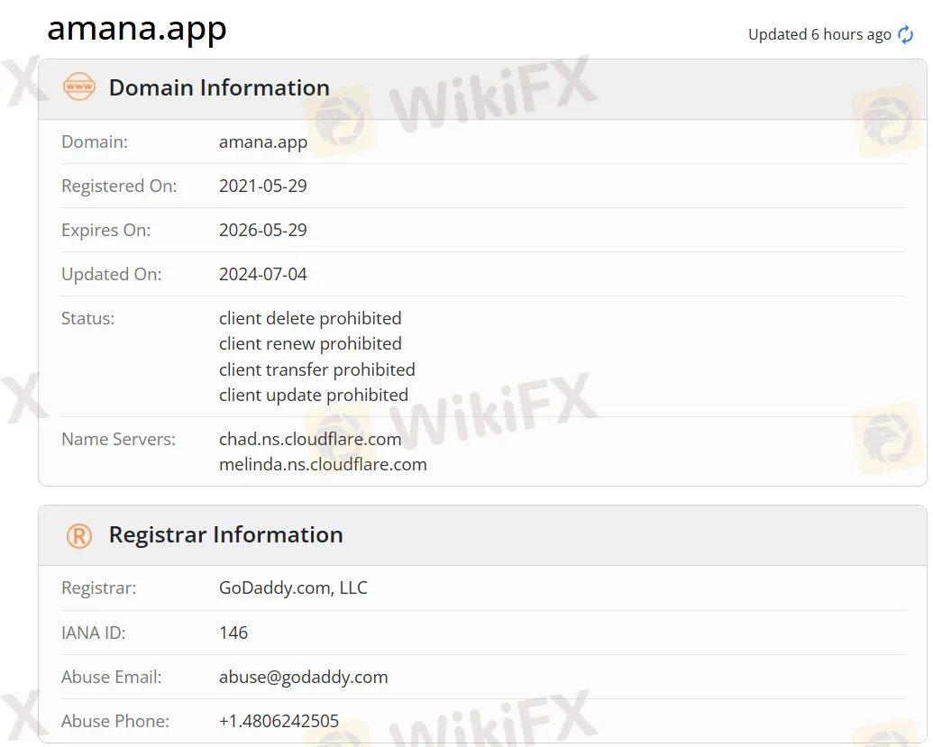The width and height of the screenshot is (933, 747).
Task: Select name server melinda.ns.cloudflare.com
Action: [x=323, y=464]
